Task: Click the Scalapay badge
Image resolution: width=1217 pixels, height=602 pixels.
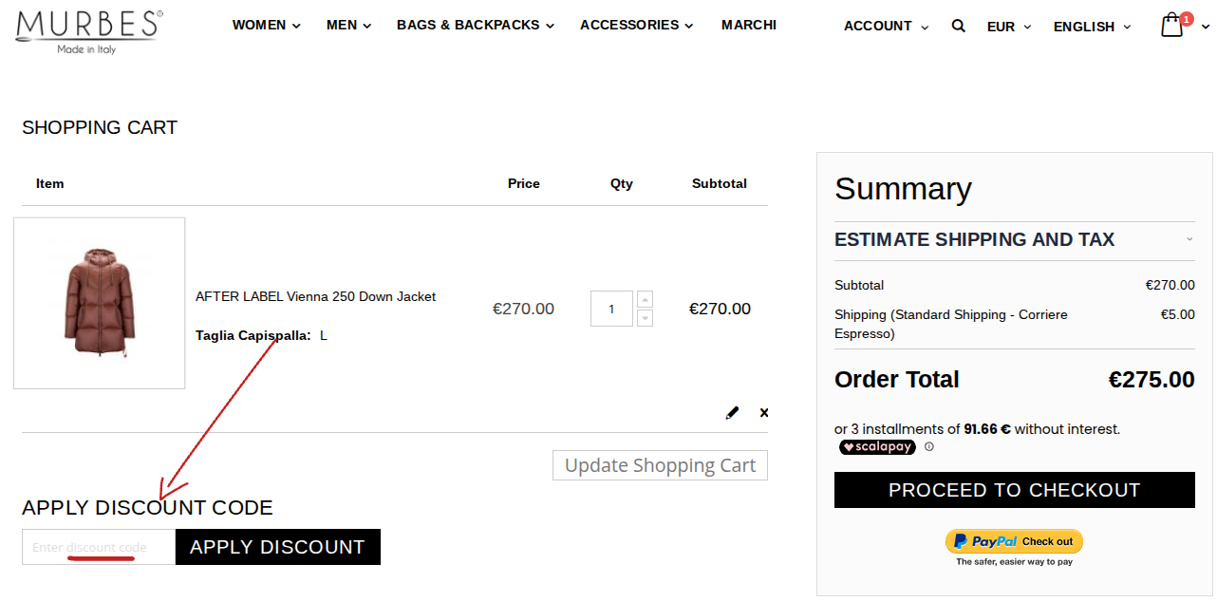Action: [x=877, y=446]
